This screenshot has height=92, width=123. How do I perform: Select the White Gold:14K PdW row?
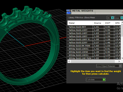(x=94, y=58)
